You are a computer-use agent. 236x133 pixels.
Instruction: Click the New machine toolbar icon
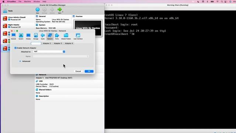click(x=38, y=10)
